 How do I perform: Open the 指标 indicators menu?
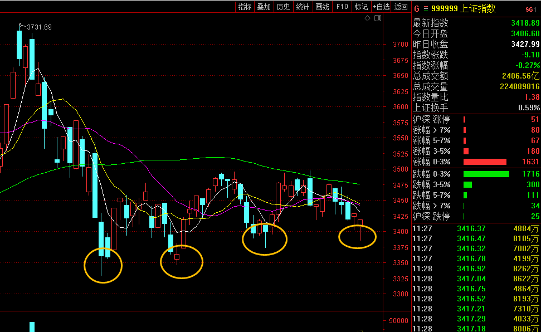pyautogui.click(x=245, y=7)
